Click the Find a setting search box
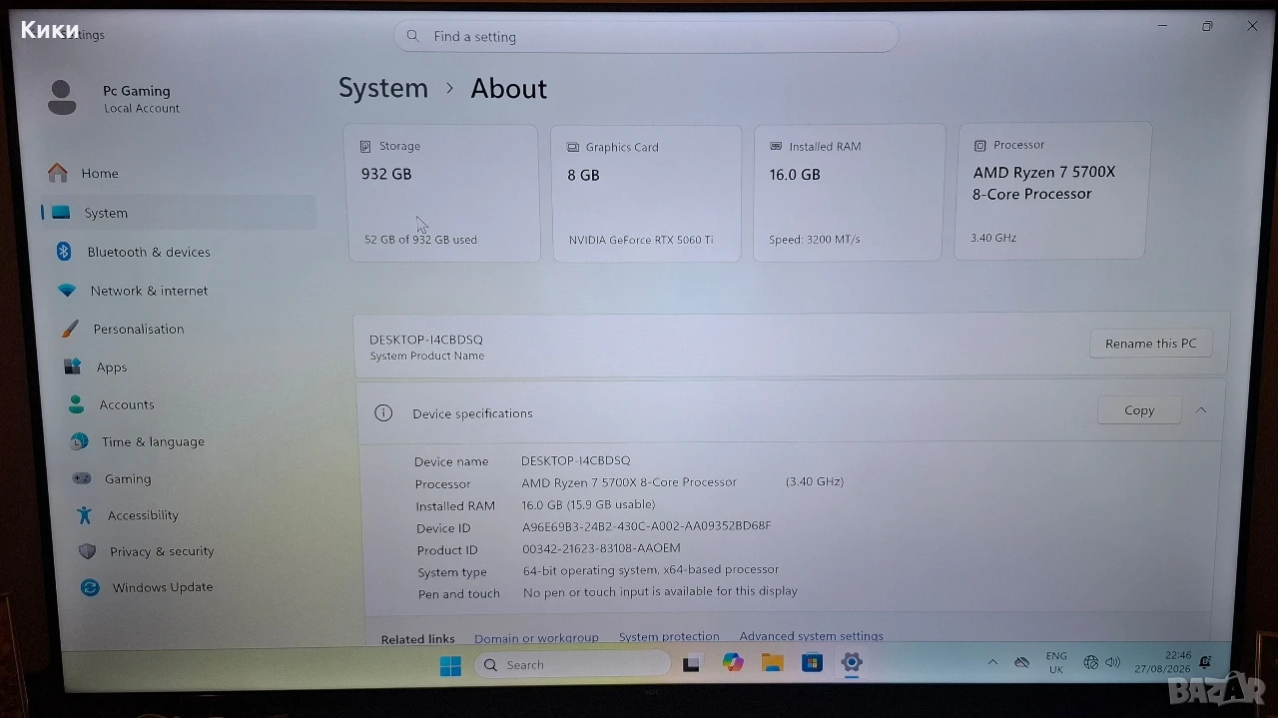This screenshot has height=718, width=1278. point(647,37)
